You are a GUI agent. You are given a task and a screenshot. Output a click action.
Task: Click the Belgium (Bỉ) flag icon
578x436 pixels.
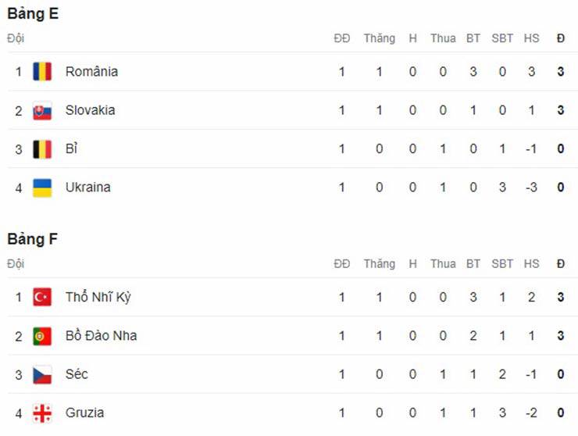(x=42, y=149)
